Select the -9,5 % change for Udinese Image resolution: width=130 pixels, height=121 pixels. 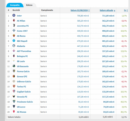tap(124, 81)
